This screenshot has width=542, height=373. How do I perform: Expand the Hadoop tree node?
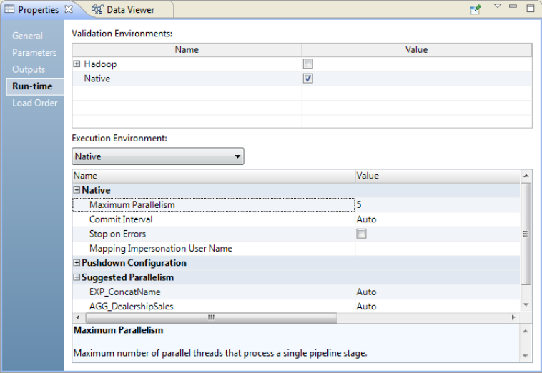pyautogui.click(x=77, y=64)
